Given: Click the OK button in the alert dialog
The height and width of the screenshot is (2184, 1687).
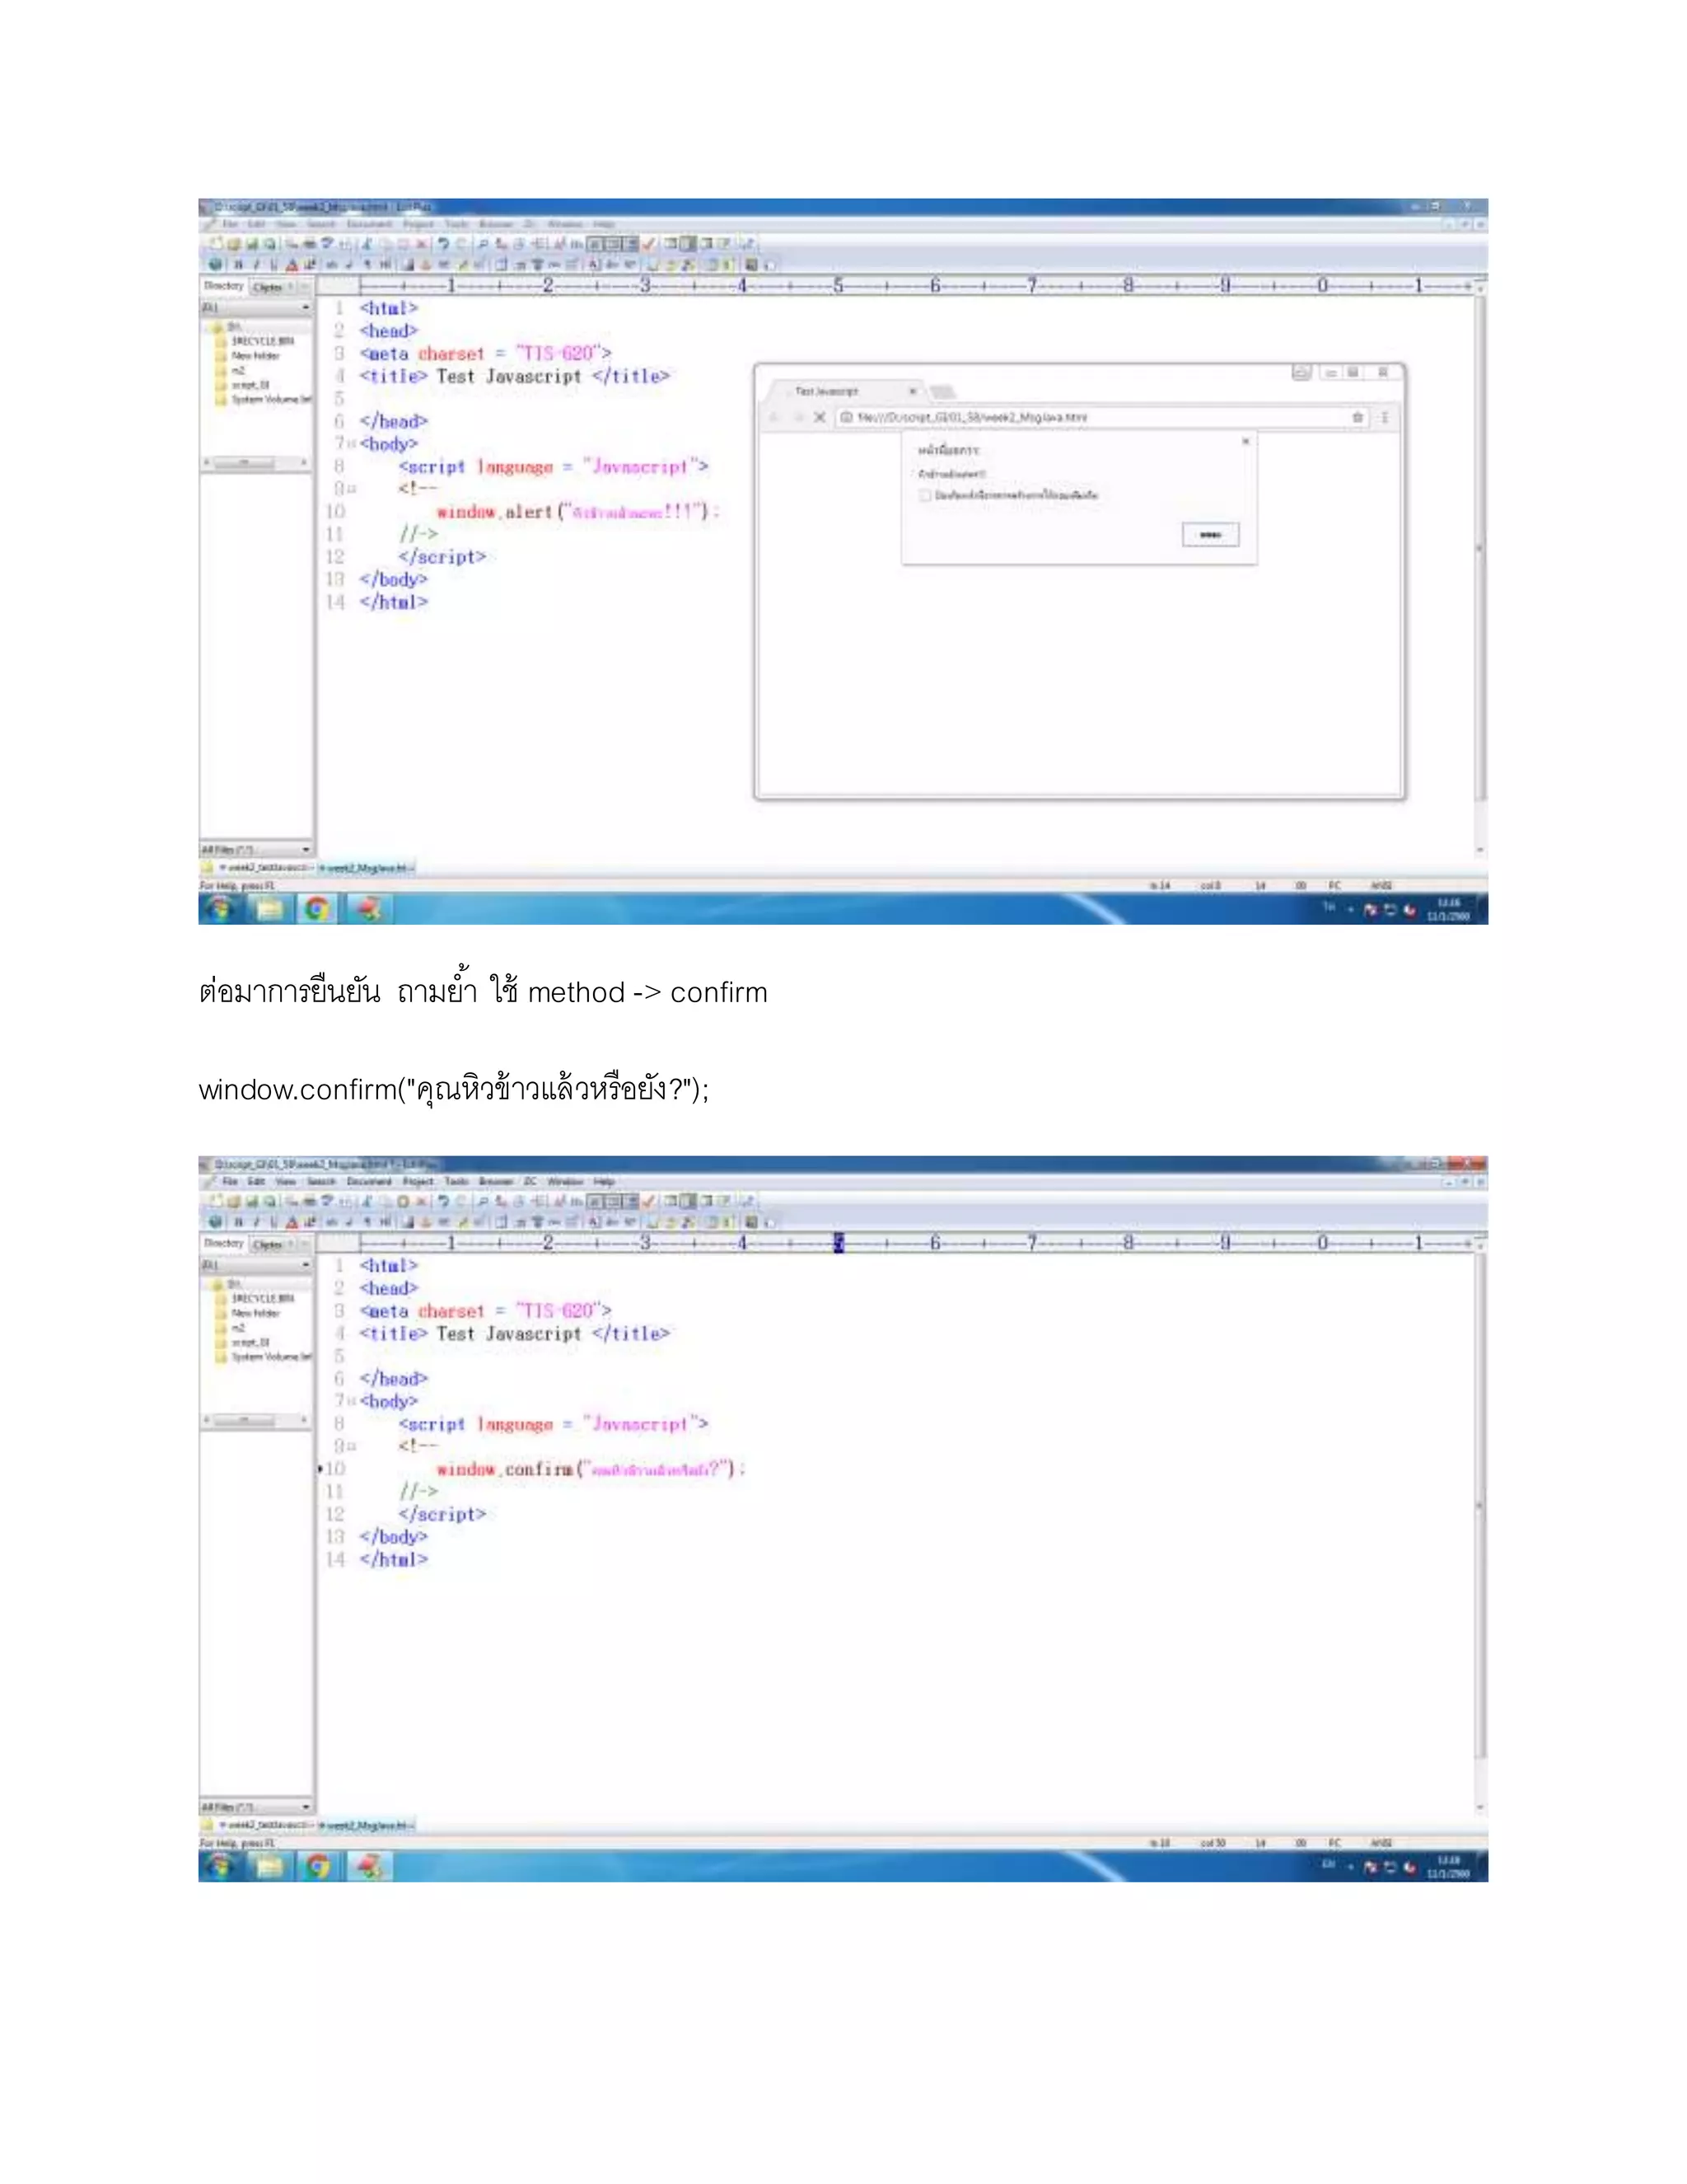Looking at the screenshot, I should click(x=1210, y=535).
